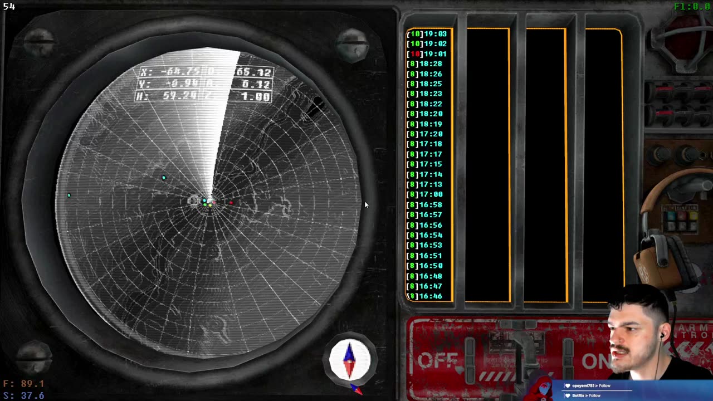
Task: Click the compass icon below the radar
Action: 350,360
